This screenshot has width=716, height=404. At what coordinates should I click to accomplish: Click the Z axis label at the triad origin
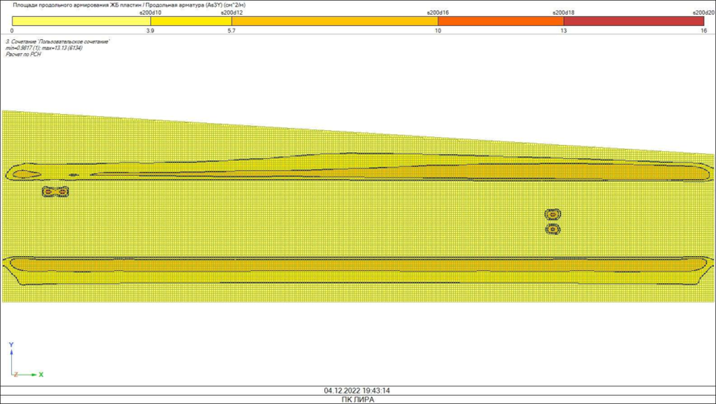pos(16,375)
